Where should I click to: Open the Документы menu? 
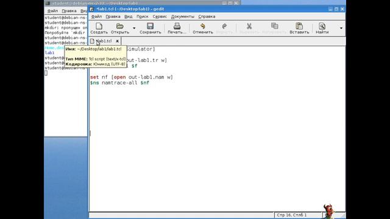click(183, 16)
